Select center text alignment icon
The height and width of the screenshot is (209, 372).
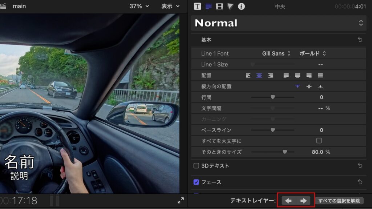coord(259,76)
